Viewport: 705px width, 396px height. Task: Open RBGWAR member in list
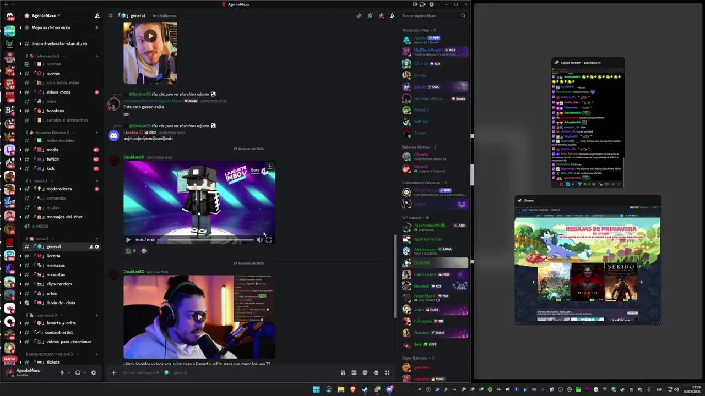pyautogui.click(x=435, y=263)
